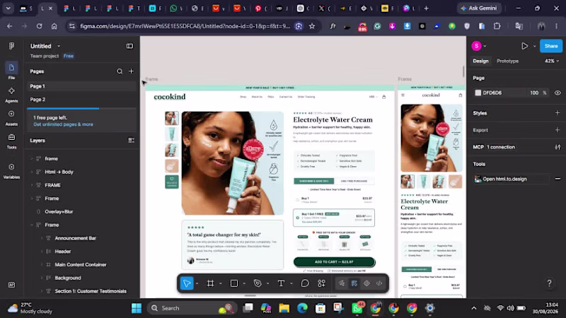Viewport: 566px width, 318px height.
Task: Open the help question mark button
Action: pyautogui.click(x=549, y=283)
